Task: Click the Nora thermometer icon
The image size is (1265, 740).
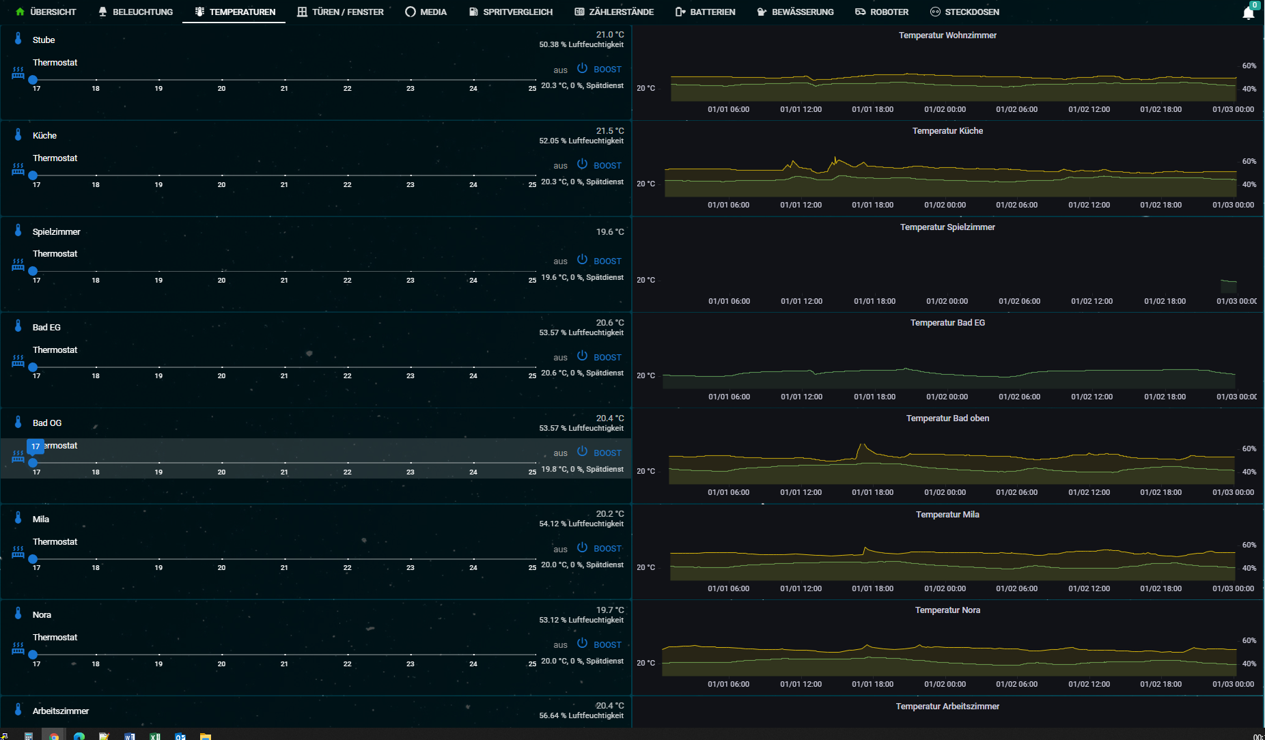Action: (18, 614)
